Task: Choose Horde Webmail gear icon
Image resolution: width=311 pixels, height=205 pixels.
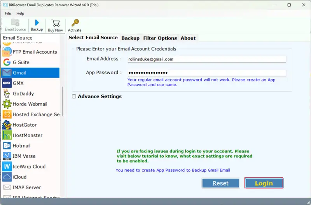Action: click(x=7, y=104)
